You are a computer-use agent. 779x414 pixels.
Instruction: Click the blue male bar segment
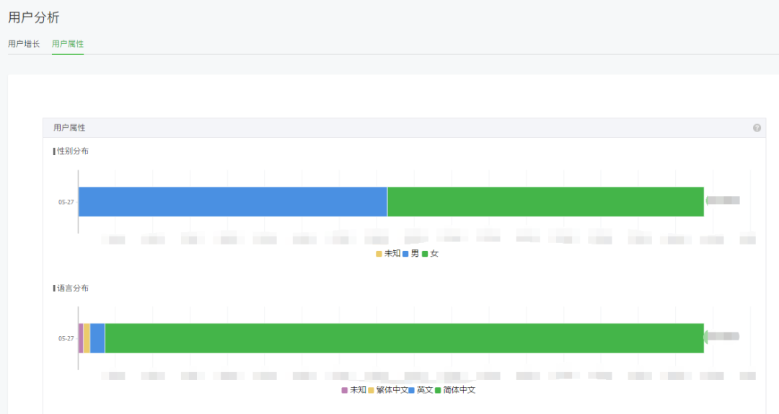click(x=232, y=202)
